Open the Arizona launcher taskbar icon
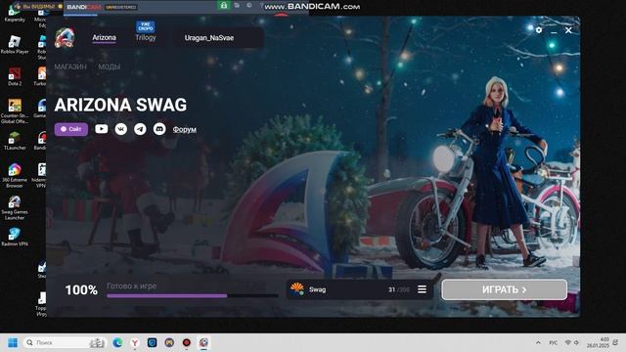 coord(203,343)
